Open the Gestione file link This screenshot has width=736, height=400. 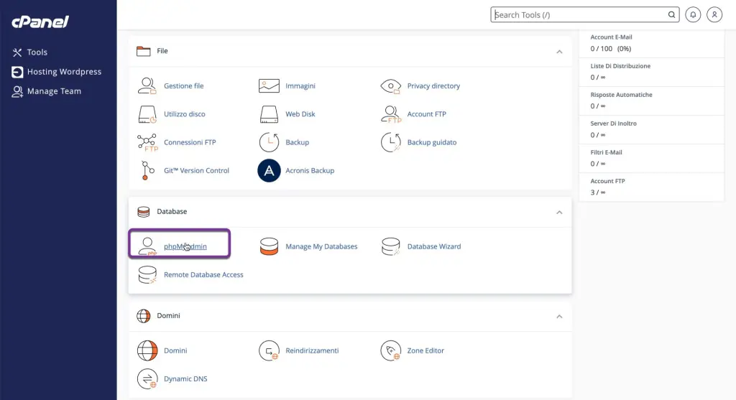[x=183, y=85]
